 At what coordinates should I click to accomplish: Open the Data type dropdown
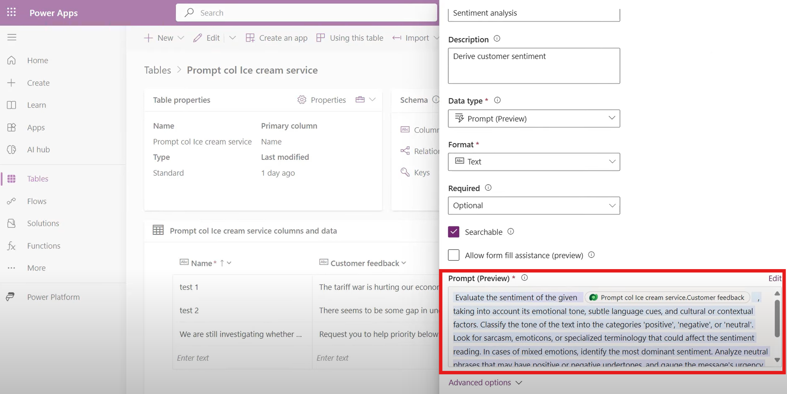click(x=533, y=118)
